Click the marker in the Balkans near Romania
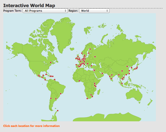 (x=87, y=64)
